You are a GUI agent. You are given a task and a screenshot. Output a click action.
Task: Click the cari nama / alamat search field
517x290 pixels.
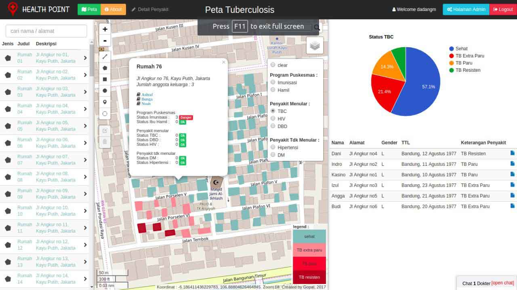click(x=46, y=31)
